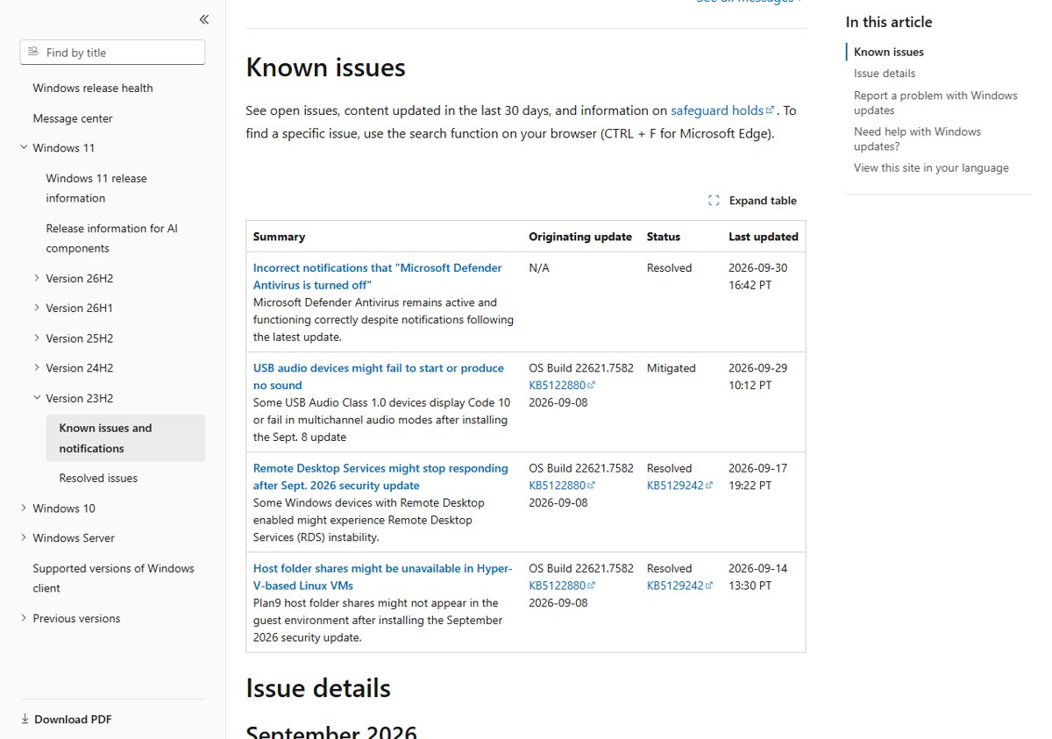
Task: Click the Last updated column header
Action: [764, 237]
